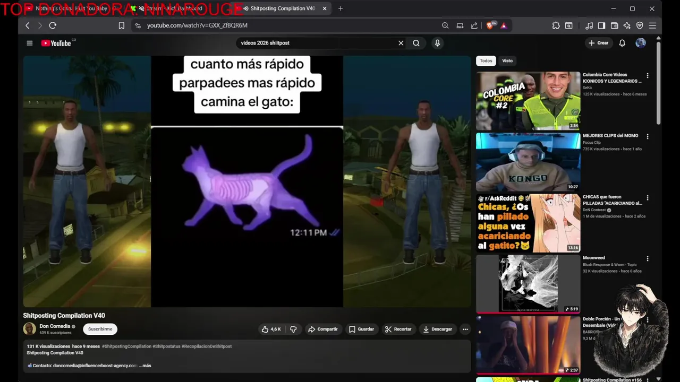Dislike the video with thumbs down
680x382 pixels.
293,329
